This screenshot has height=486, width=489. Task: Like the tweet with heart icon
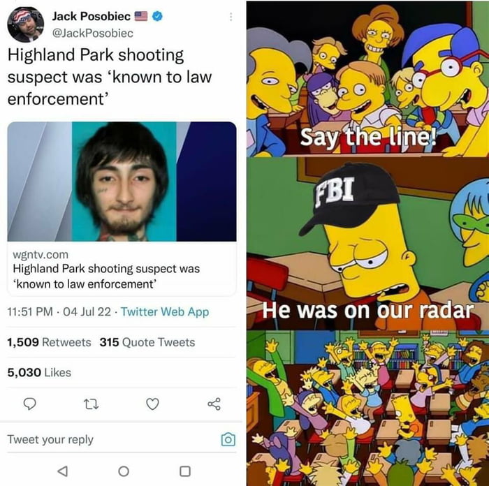tap(152, 404)
